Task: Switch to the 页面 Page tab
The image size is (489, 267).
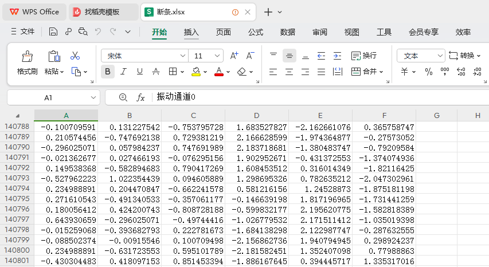Action: (224, 32)
